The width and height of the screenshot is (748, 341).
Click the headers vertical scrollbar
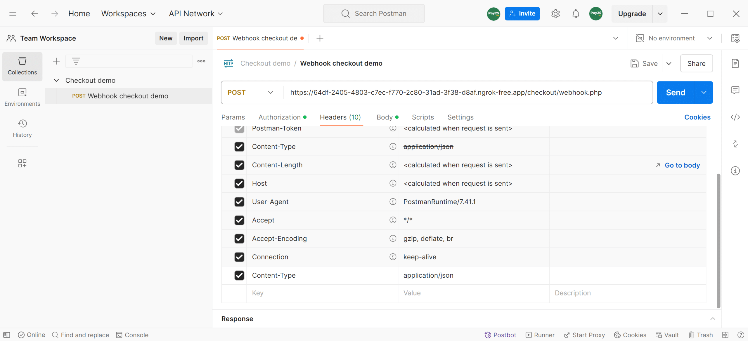point(718,241)
